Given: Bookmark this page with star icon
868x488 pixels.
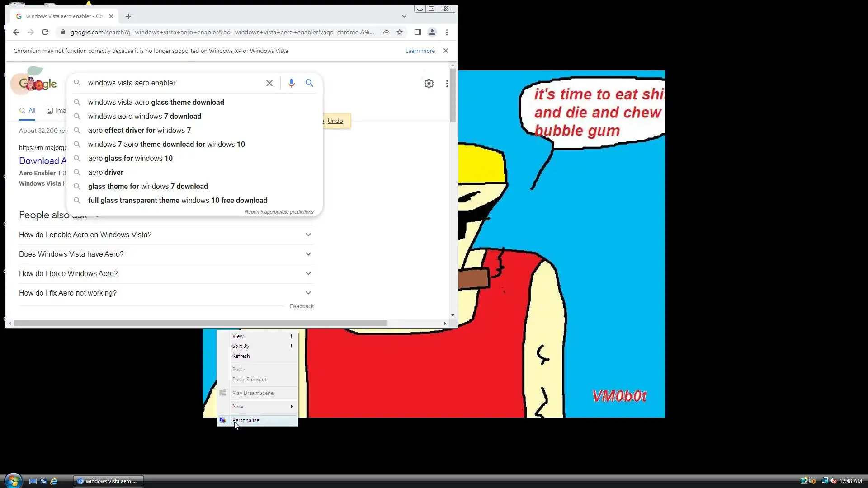Looking at the screenshot, I should tap(400, 32).
